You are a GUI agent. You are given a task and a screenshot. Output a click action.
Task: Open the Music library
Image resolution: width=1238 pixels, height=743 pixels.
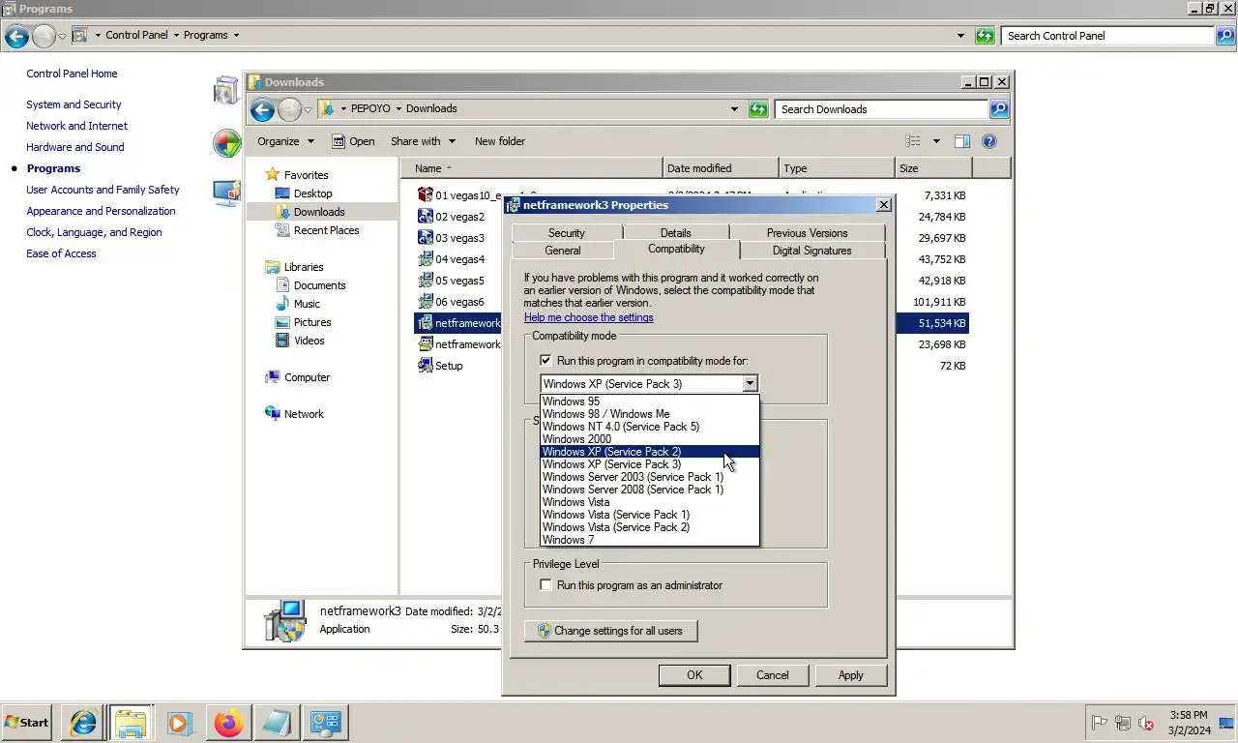pos(298,304)
